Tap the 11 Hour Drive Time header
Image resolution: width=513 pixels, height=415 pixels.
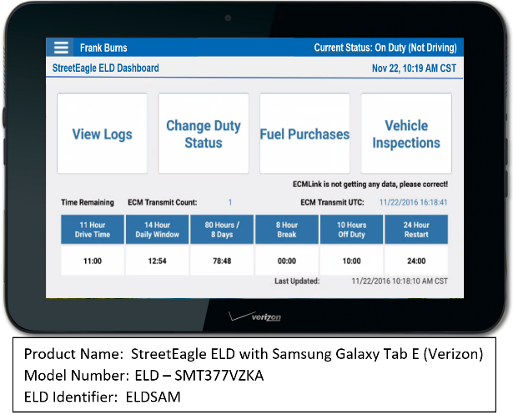point(92,230)
